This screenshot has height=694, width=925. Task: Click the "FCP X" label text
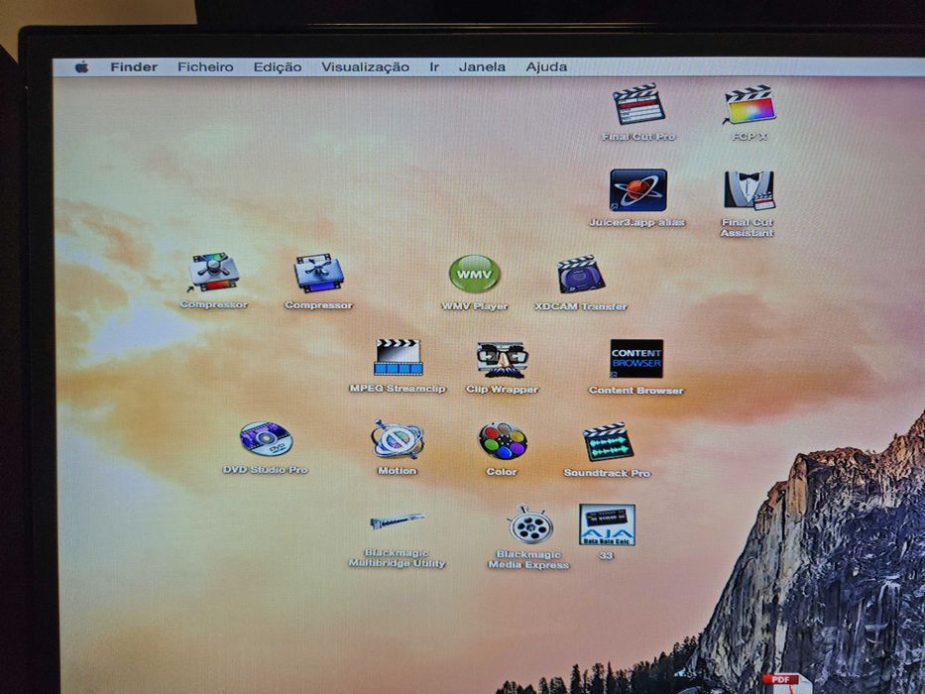click(750, 137)
